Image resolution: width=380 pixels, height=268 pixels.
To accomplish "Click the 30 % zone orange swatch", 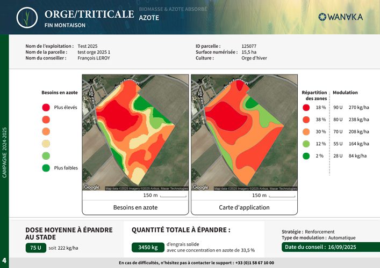I will tap(306, 131).
